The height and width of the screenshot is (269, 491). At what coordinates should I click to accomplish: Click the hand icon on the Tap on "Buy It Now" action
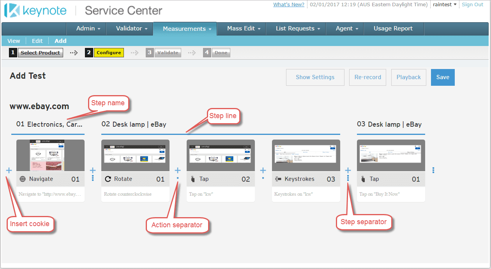(363, 179)
